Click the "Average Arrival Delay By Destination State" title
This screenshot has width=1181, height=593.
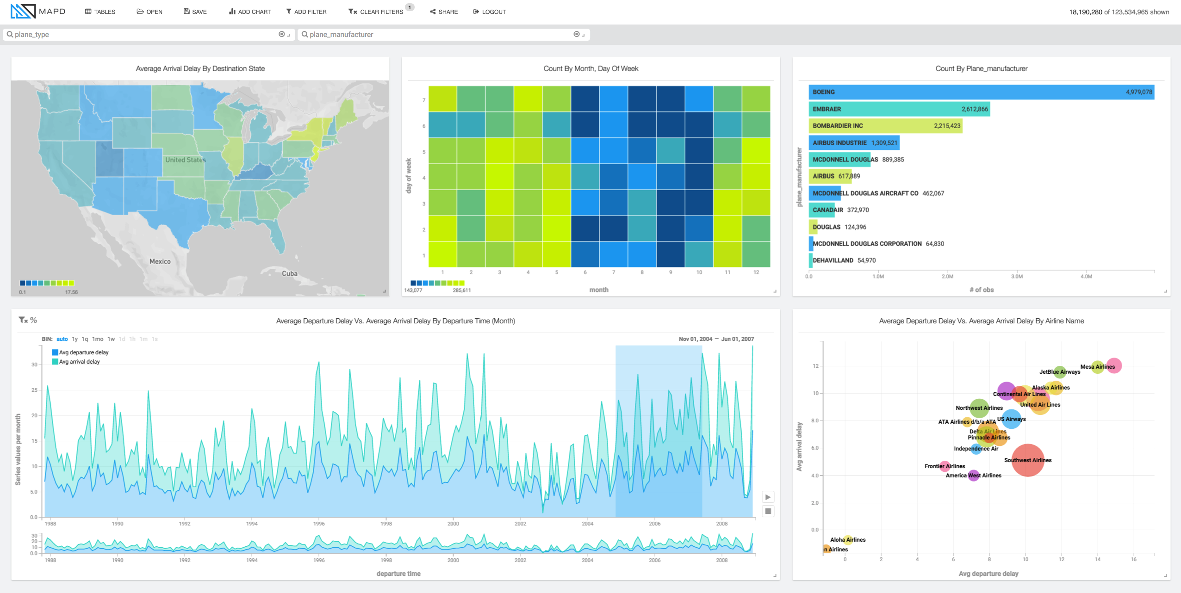click(200, 68)
